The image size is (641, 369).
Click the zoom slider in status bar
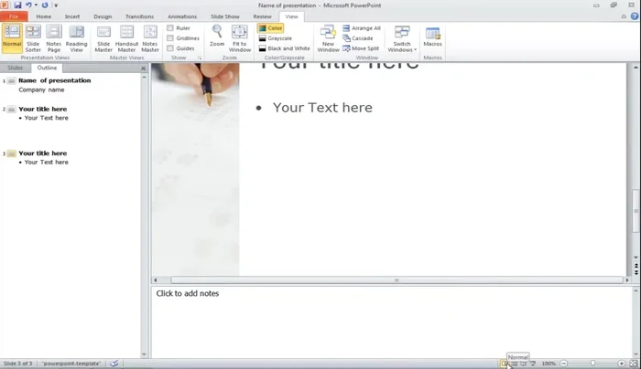[x=592, y=364]
